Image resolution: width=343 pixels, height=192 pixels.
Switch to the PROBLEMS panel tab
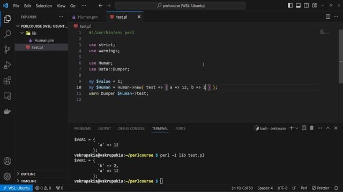(83, 129)
